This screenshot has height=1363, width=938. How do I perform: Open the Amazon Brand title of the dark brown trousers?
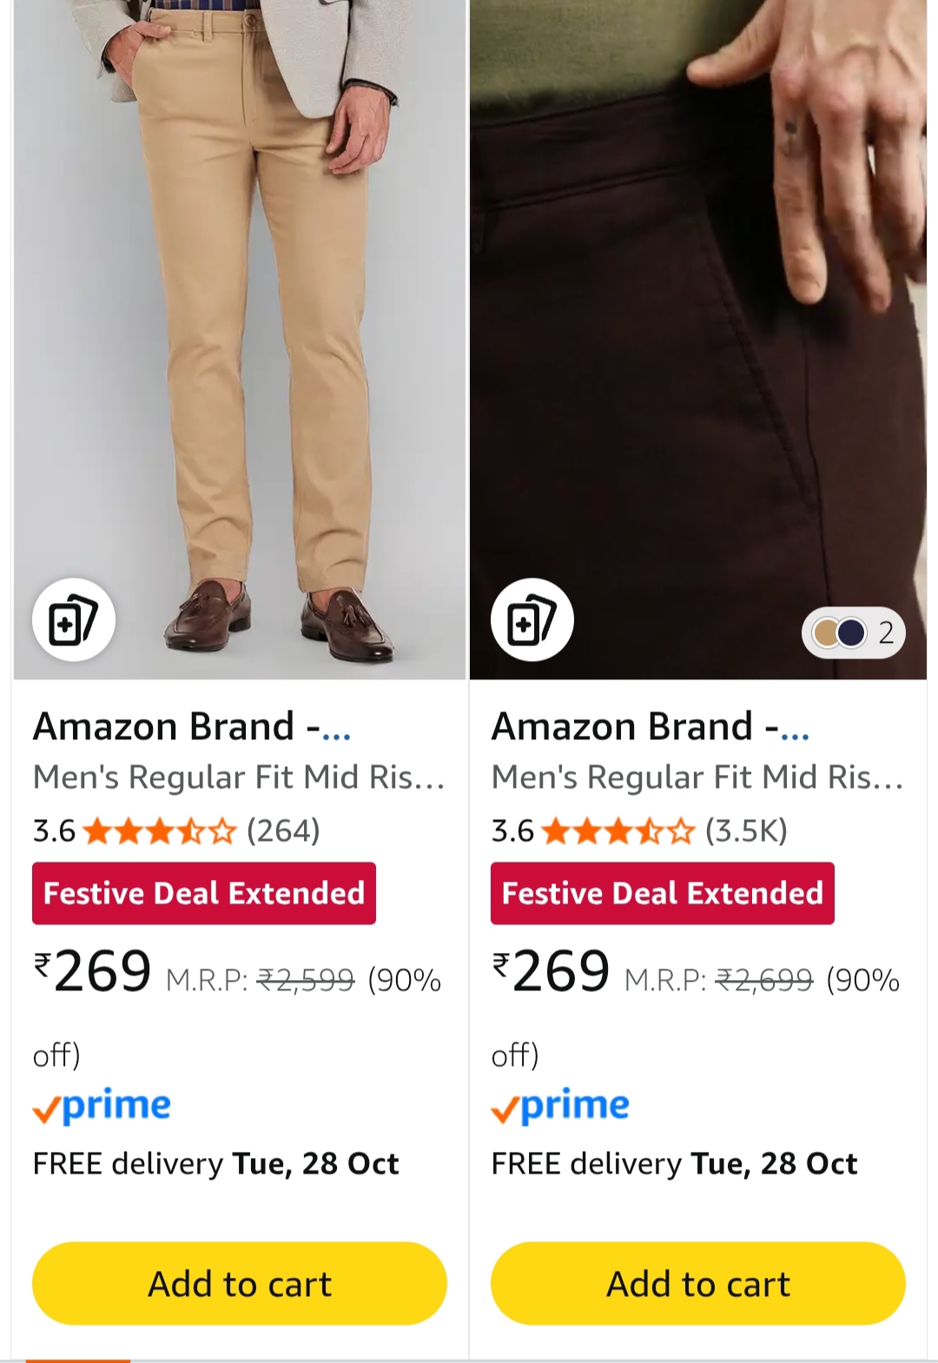(650, 726)
